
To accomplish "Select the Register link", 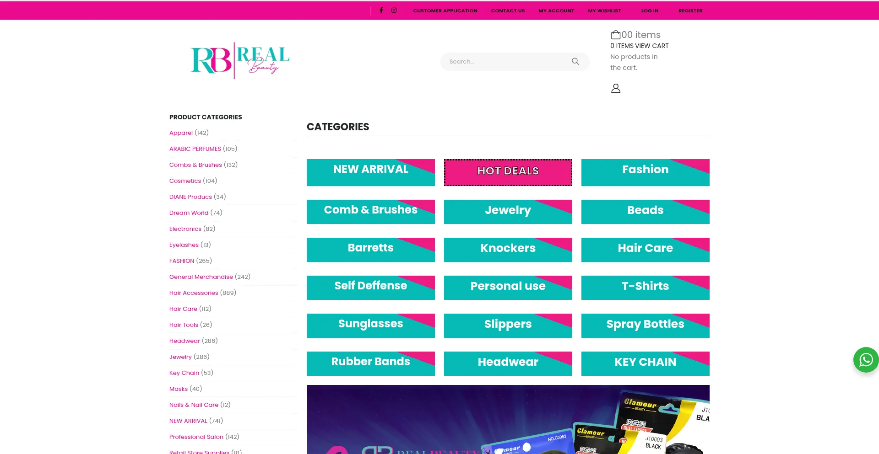I will [x=690, y=11].
